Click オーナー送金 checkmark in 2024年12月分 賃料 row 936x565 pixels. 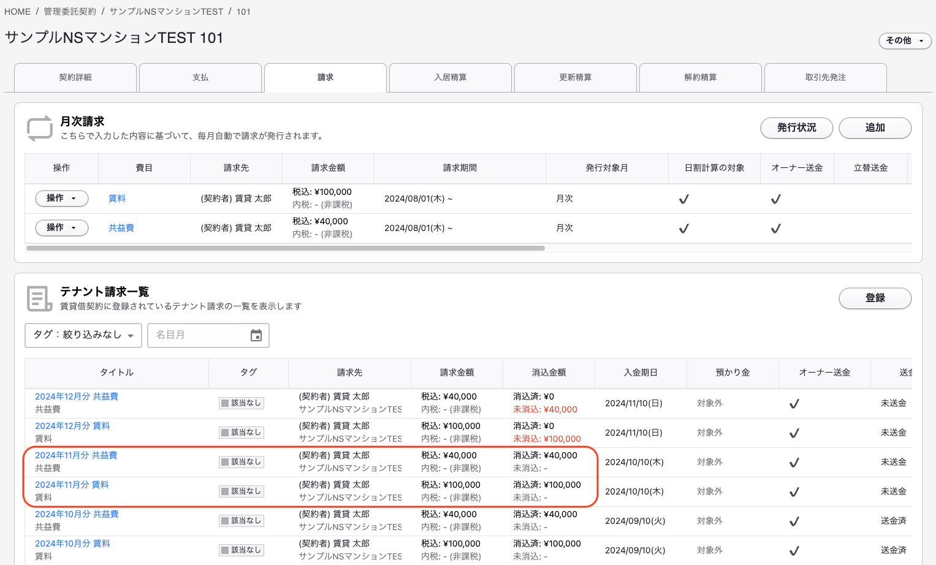point(794,433)
